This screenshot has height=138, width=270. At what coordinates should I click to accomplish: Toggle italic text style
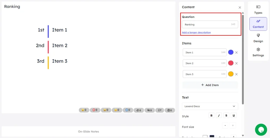pos(219,115)
